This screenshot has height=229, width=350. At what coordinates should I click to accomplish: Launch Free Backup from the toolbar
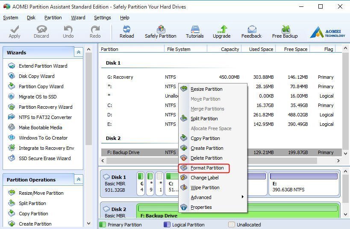(285, 32)
